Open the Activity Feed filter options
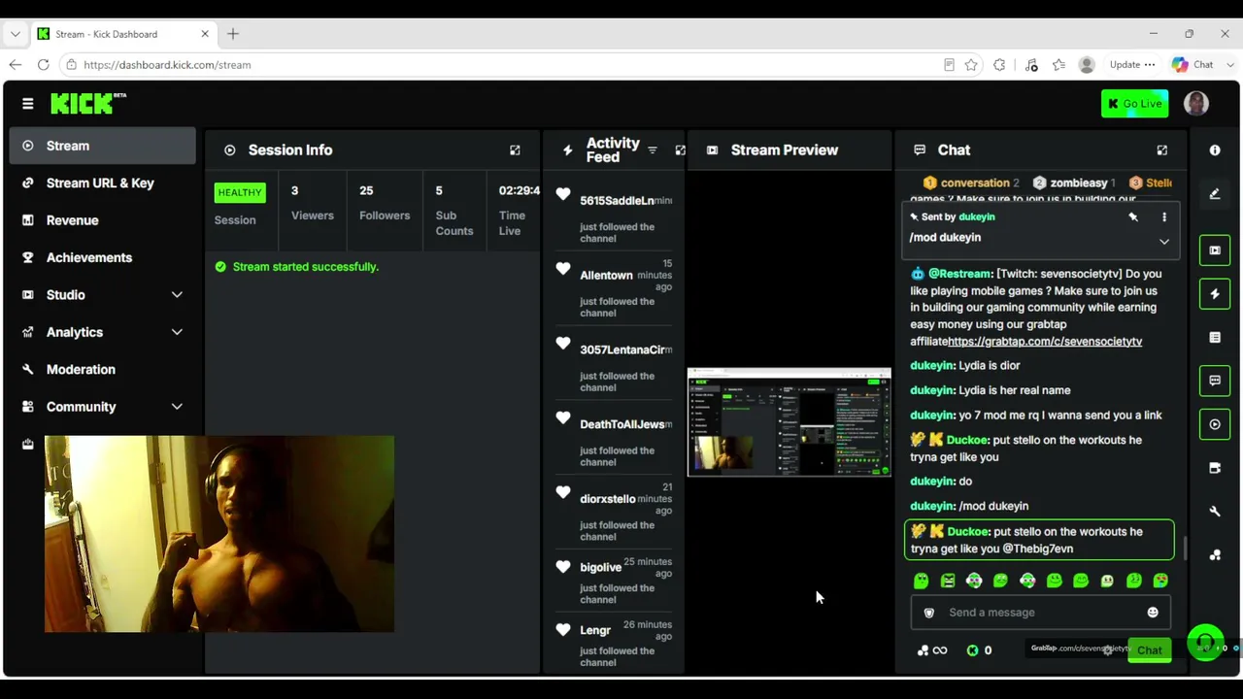Image resolution: width=1243 pixels, height=699 pixels. [x=653, y=150]
